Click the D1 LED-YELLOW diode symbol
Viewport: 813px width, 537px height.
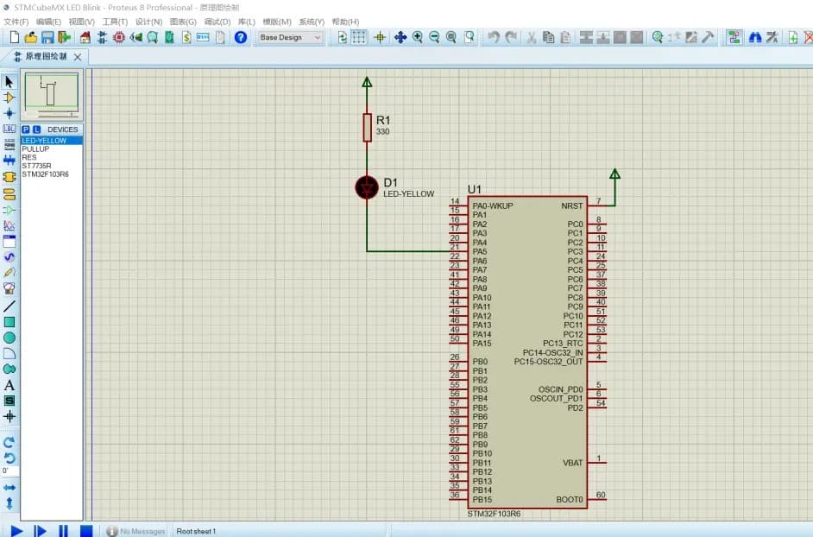pos(367,187)
